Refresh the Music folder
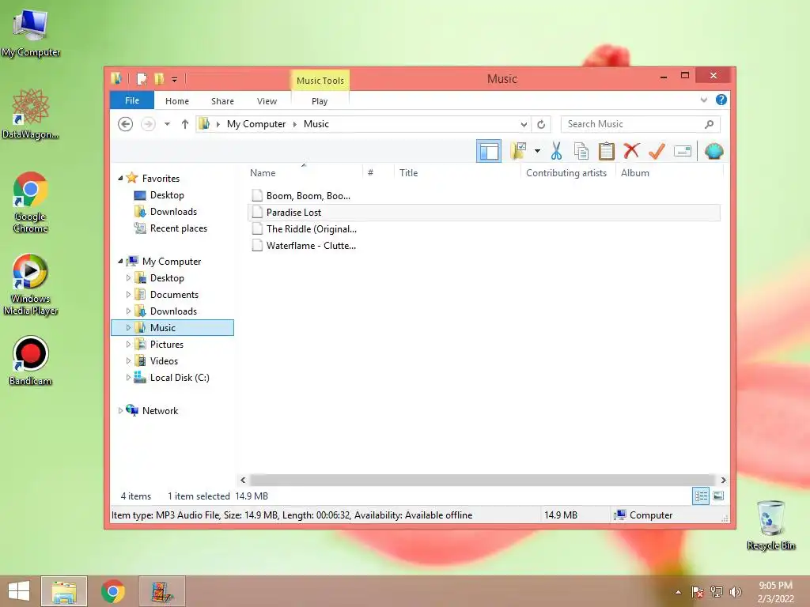This screenshot has height=607, width=810. [541, 124]
